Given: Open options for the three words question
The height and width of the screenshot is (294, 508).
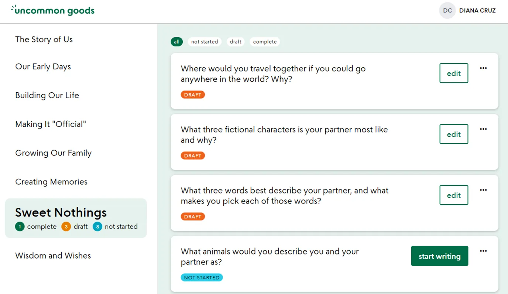Looking at the screenshot, I should coord(483,190).
